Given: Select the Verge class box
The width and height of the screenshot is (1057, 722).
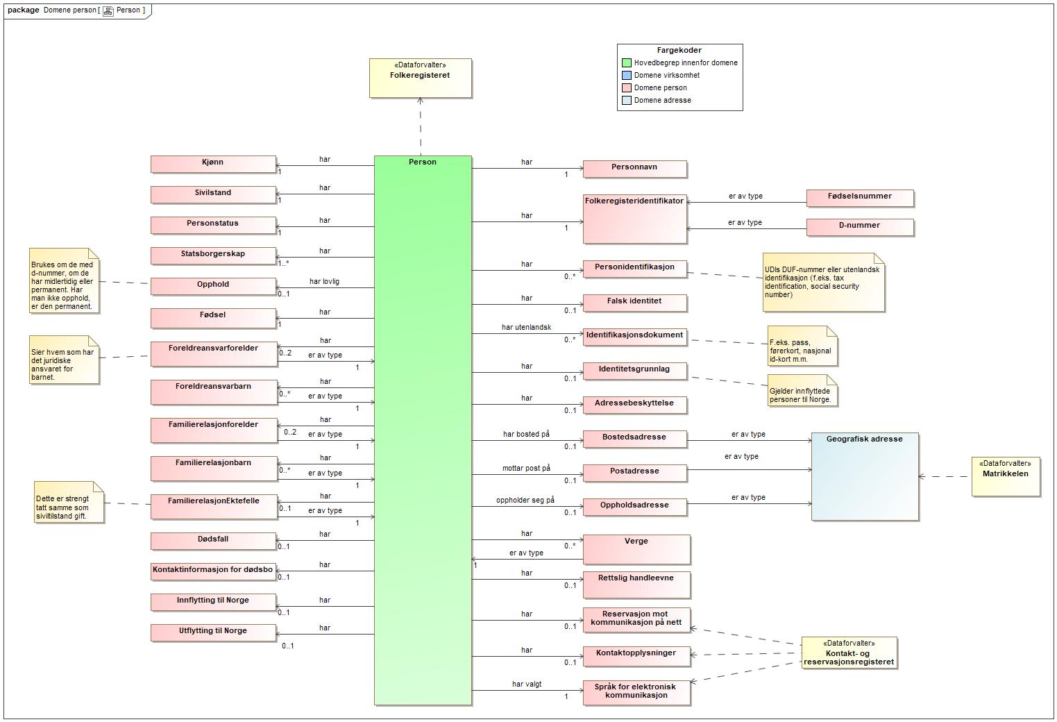Looking at the screenshot, I should point(636,548).
